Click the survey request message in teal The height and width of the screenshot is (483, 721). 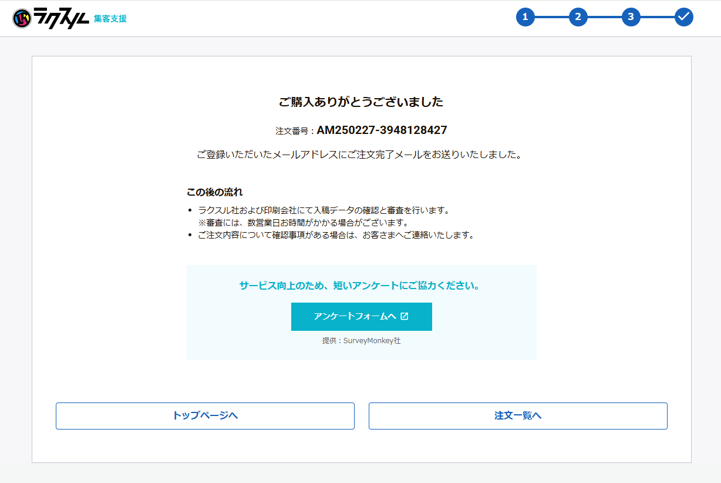pos(360,286)
